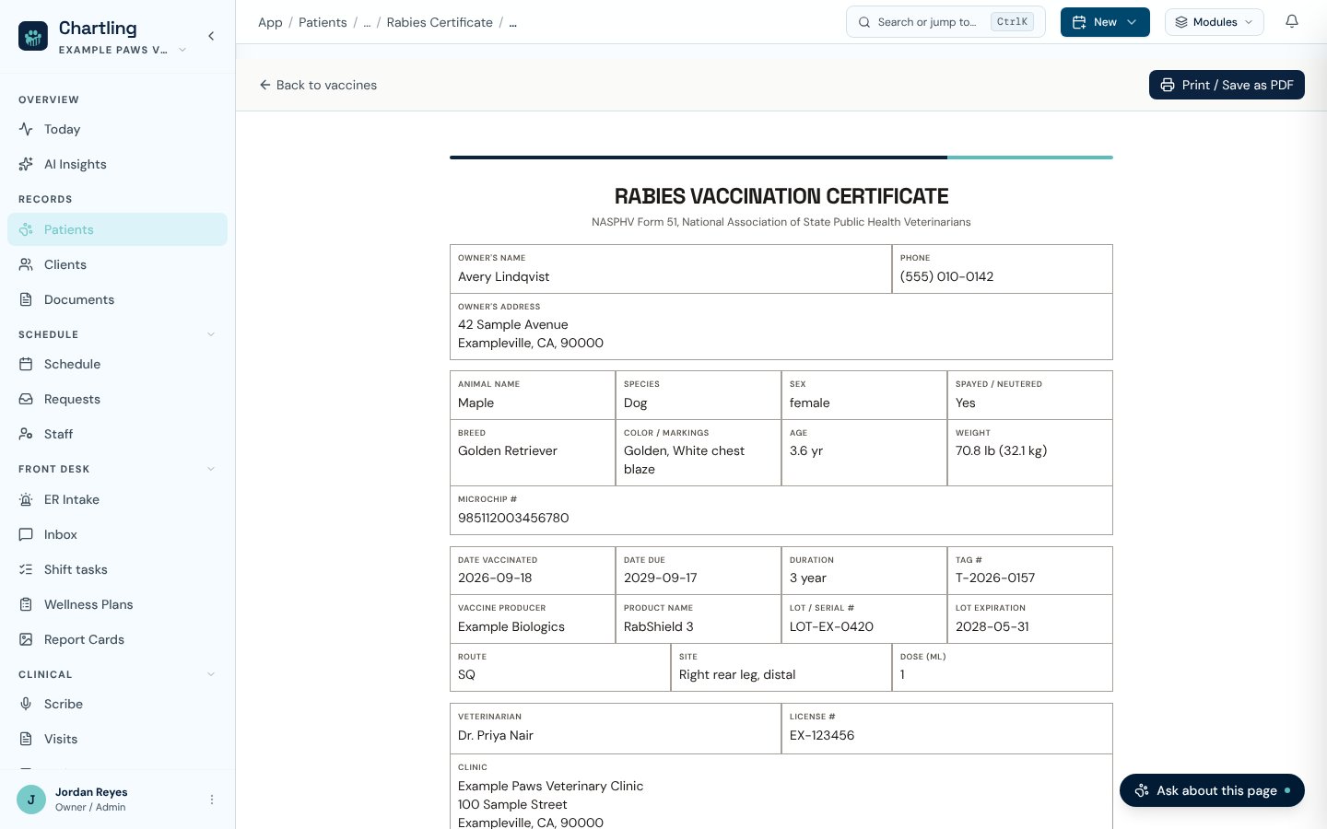Click the Requests inbox tray icon
1327x829 pixels.
click(x=26, y=399)
